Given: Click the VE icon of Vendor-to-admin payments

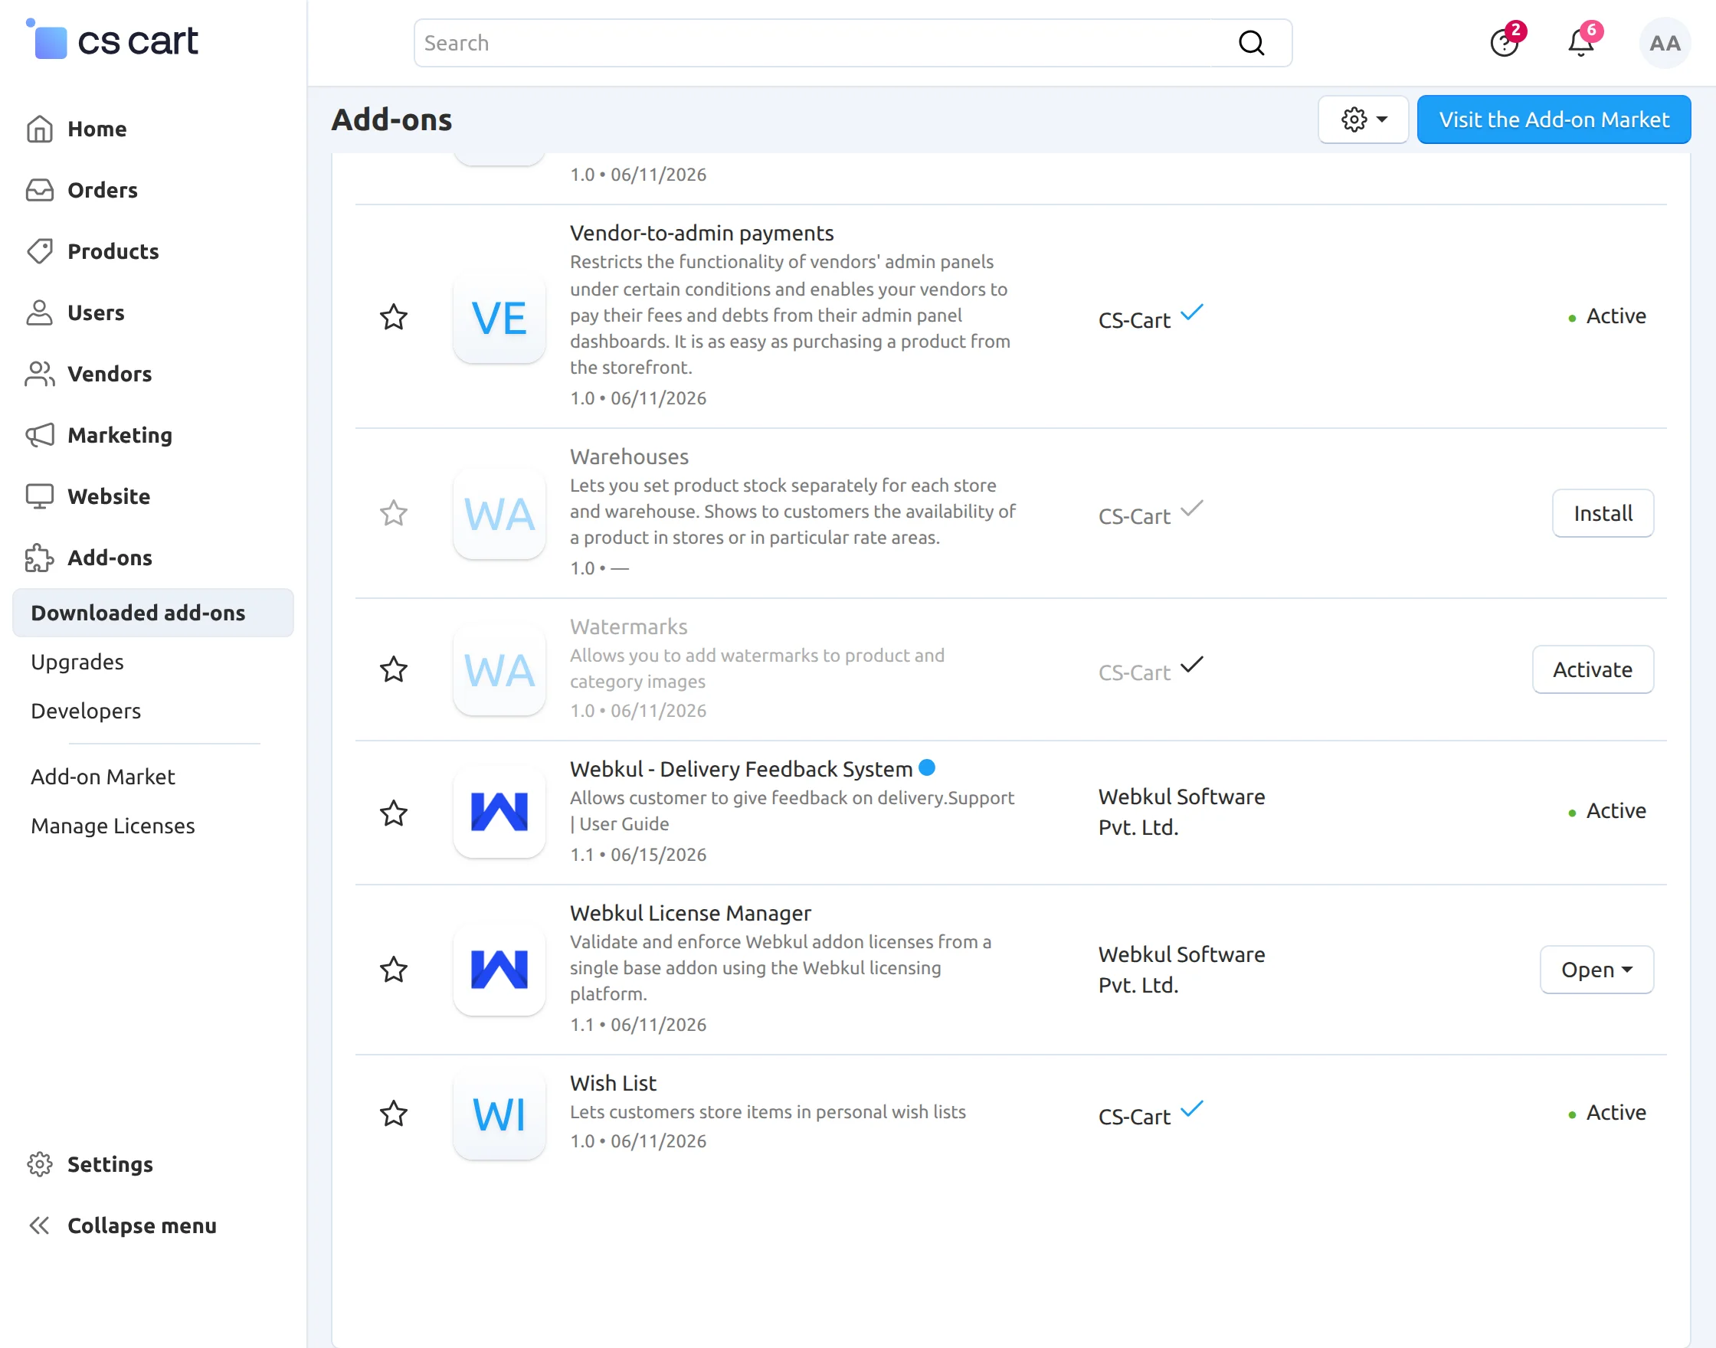Looking at the screenshot, I should click(x=499, y=317).
